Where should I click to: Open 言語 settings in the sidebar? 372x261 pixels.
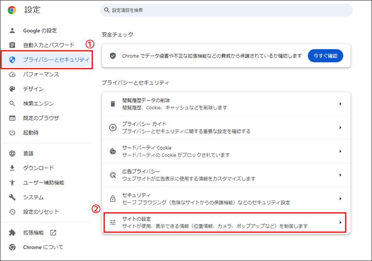[x=28, y=153]
